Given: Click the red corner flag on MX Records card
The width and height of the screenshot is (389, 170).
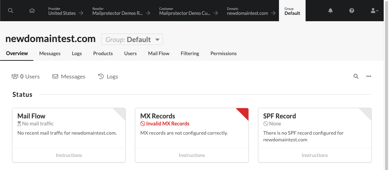Looking at the screenshot, I should click(x=244, y=112).
